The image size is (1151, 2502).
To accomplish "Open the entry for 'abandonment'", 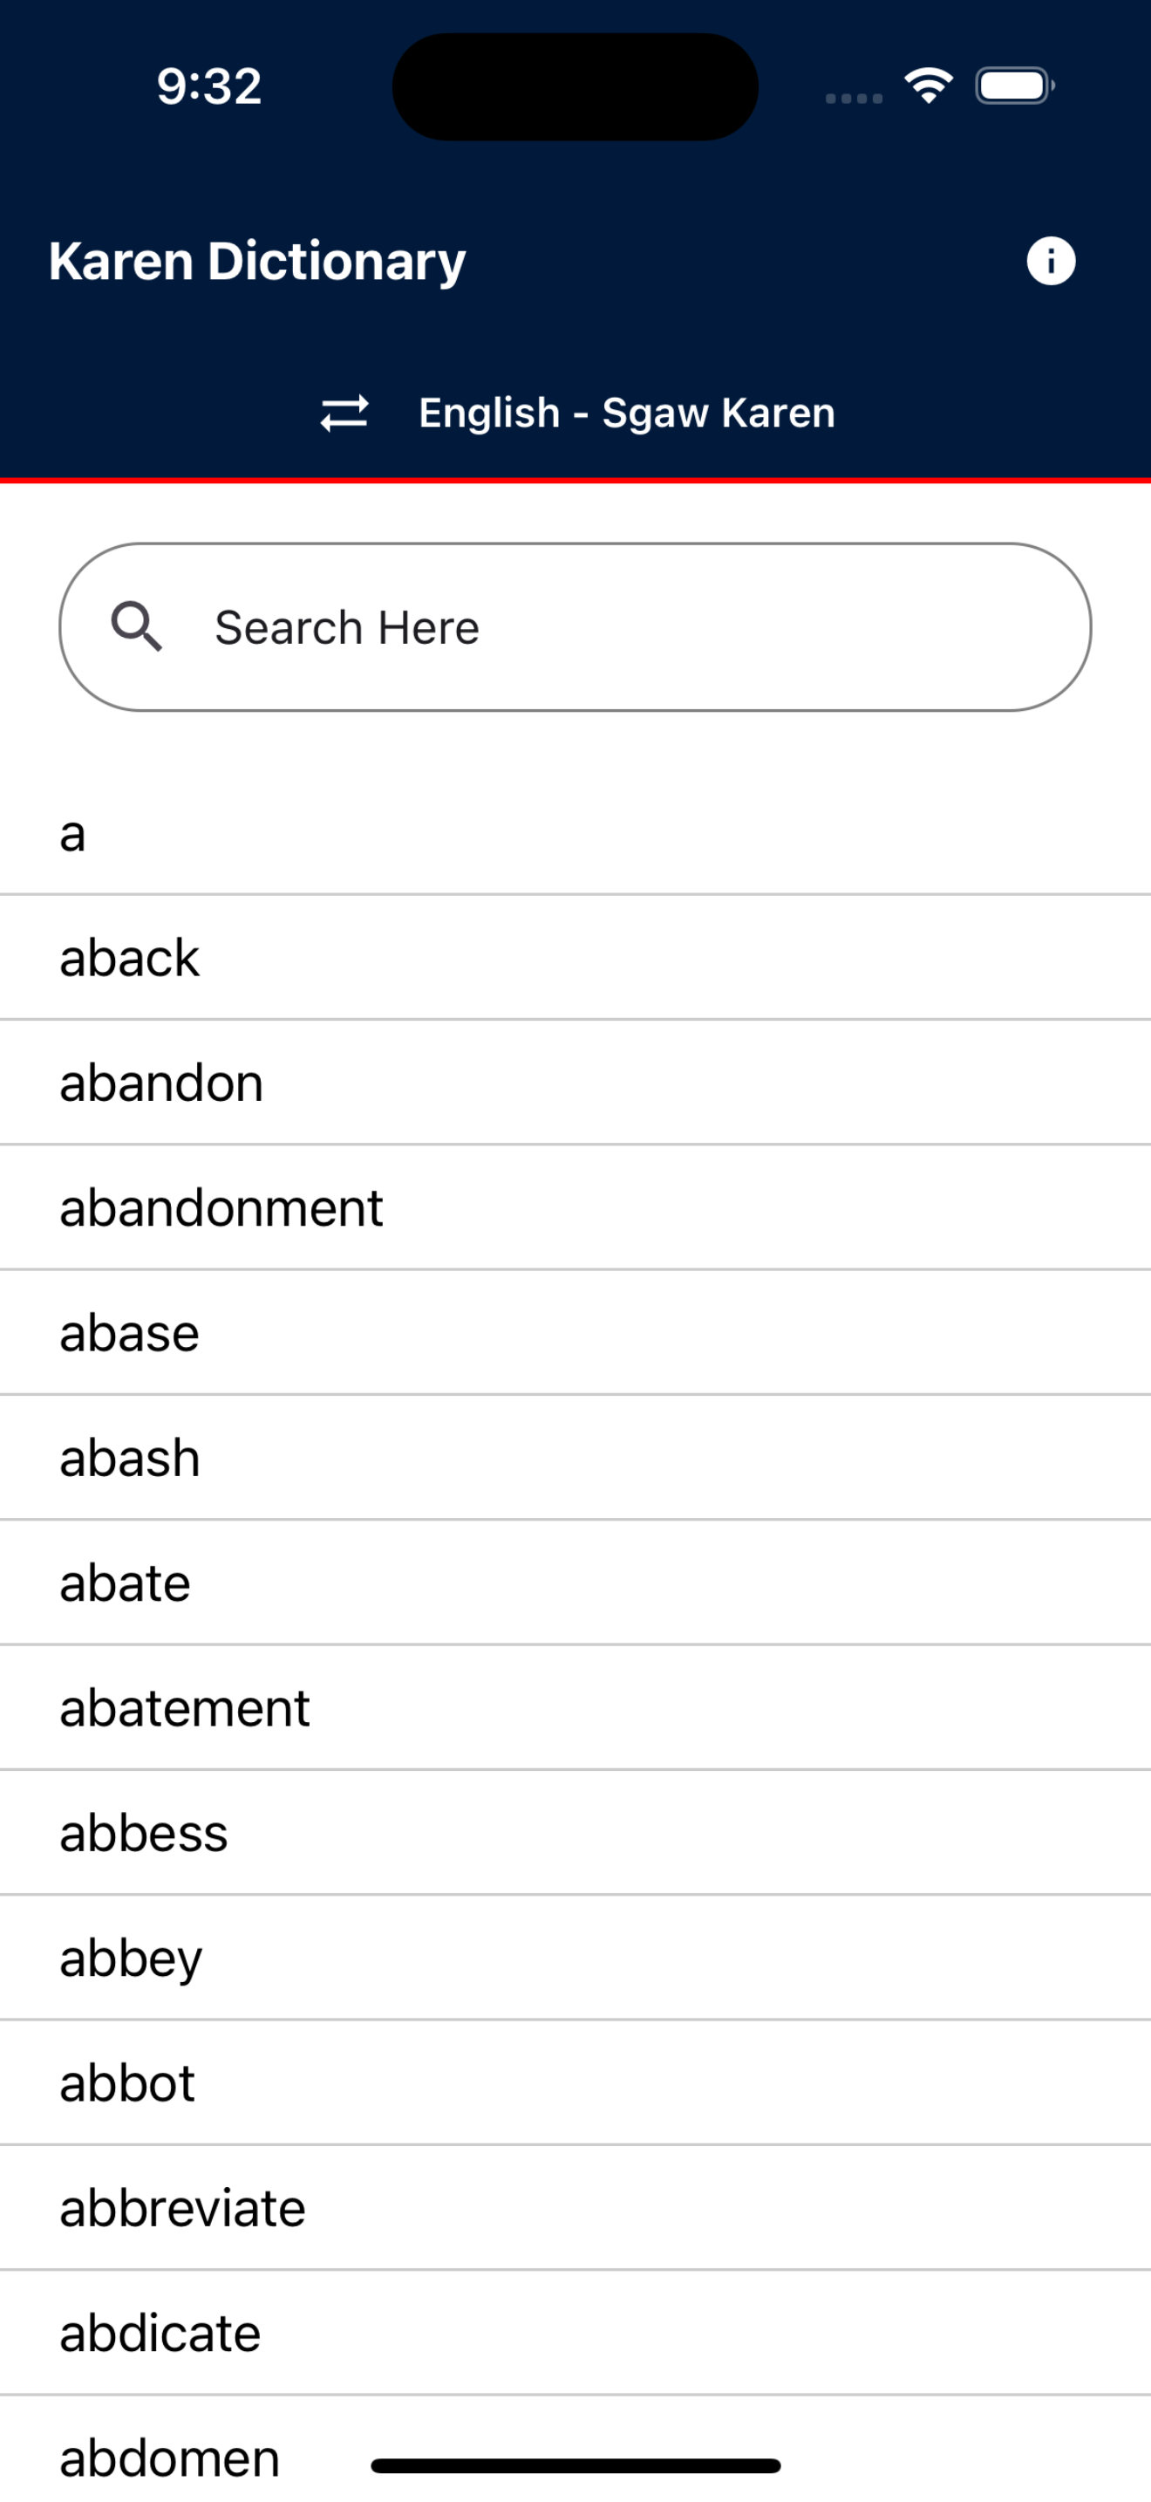I will point(575,1207).
